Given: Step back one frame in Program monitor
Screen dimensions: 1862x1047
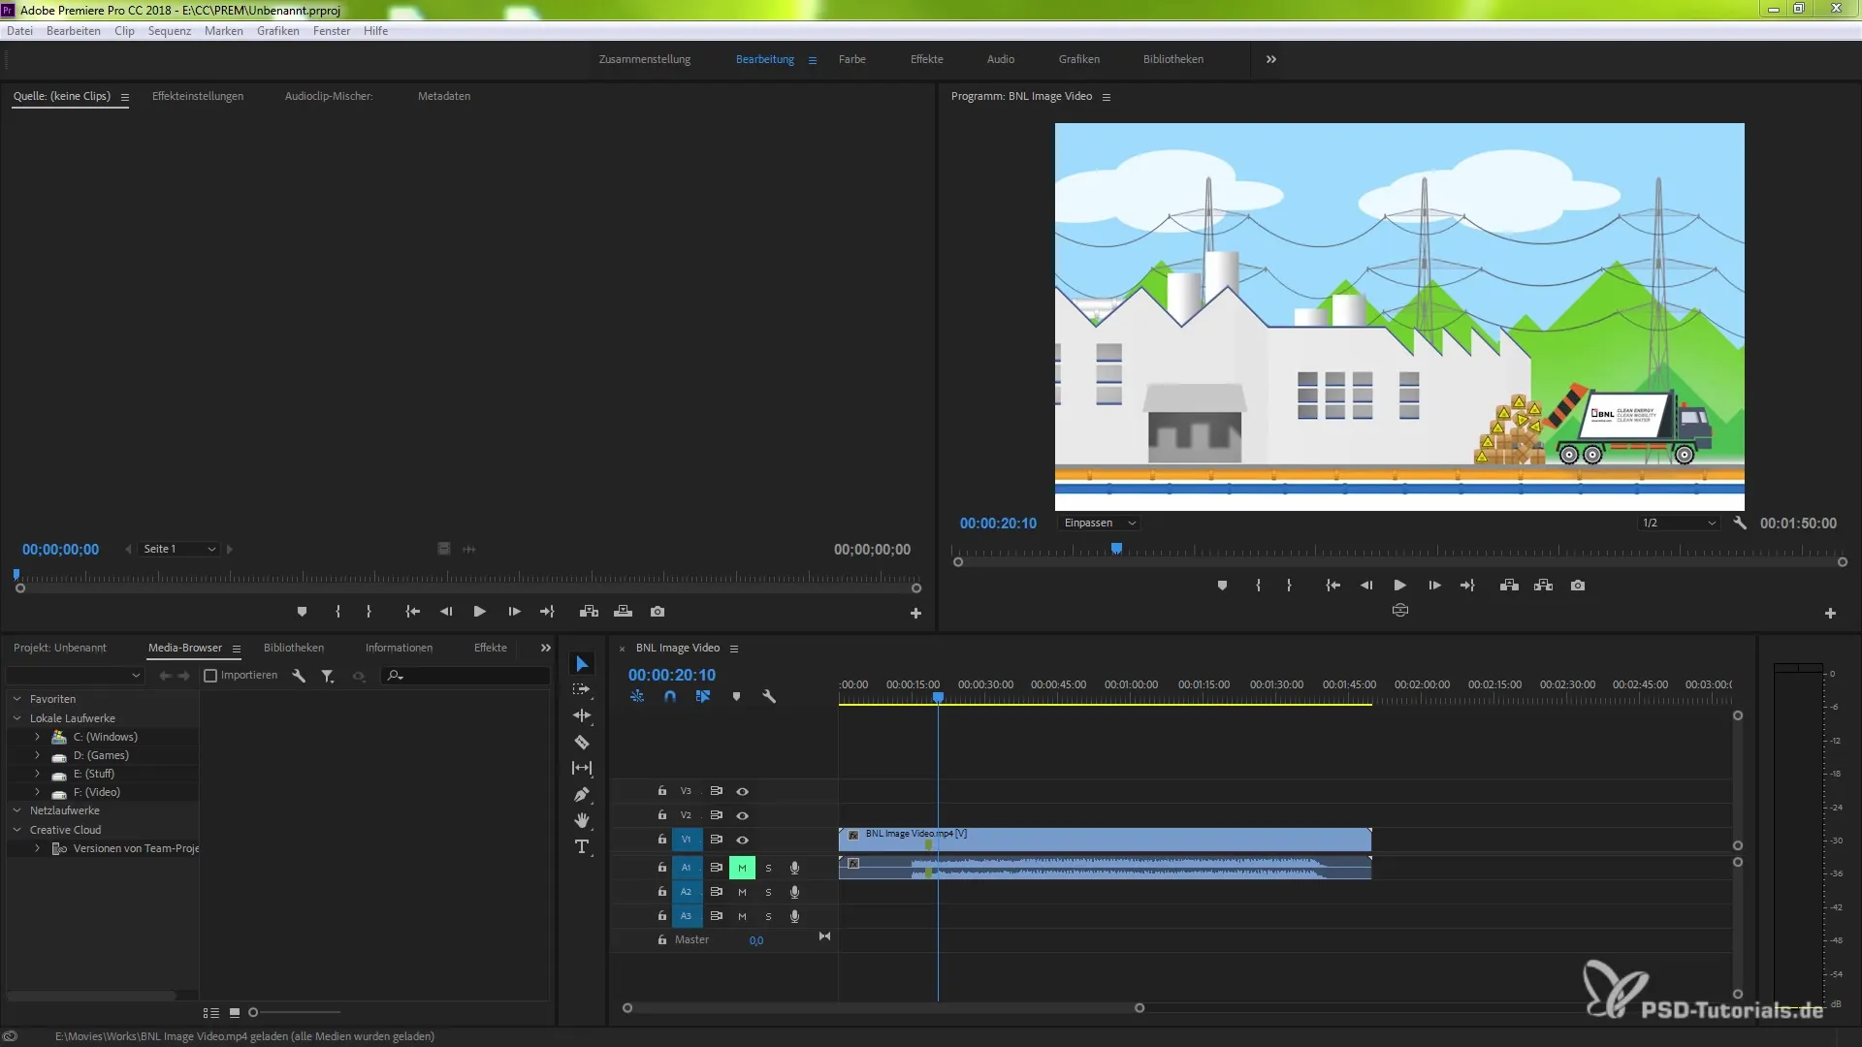Looking at the screenshot, I should point(1366,586).
